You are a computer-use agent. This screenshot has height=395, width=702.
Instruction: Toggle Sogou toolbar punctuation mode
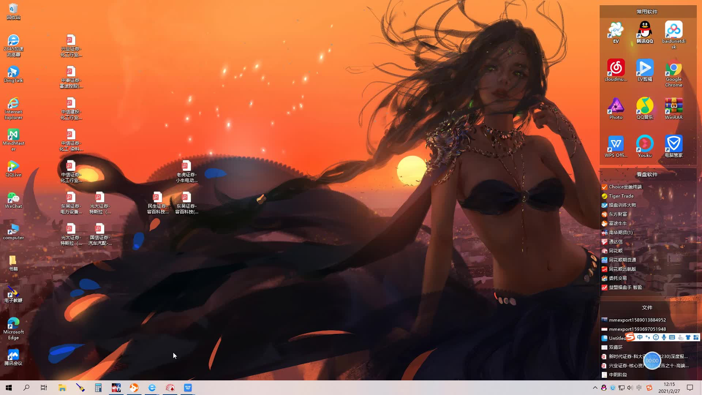point(648,337)
